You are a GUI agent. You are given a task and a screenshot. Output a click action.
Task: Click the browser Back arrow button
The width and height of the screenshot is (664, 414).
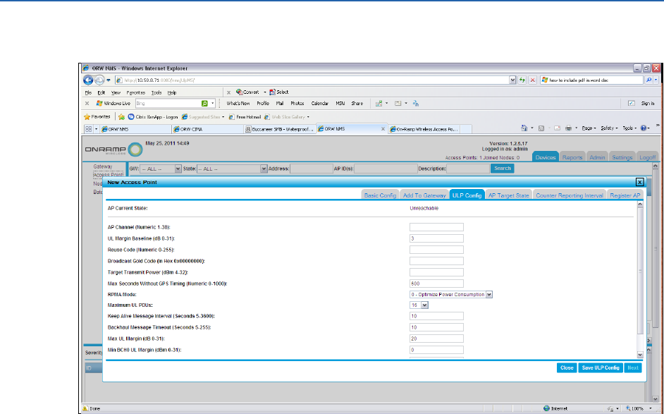88,80
